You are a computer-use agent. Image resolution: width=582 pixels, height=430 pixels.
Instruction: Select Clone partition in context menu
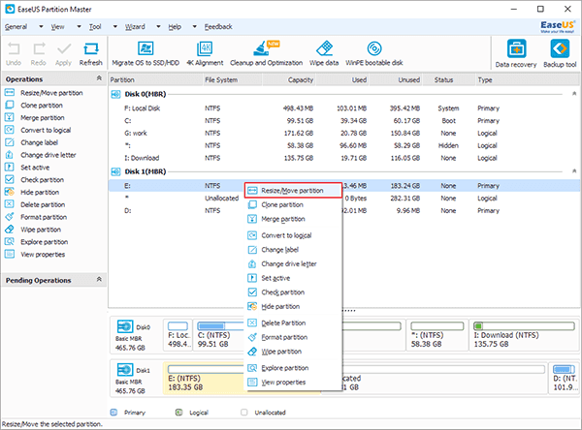[293, 205]
